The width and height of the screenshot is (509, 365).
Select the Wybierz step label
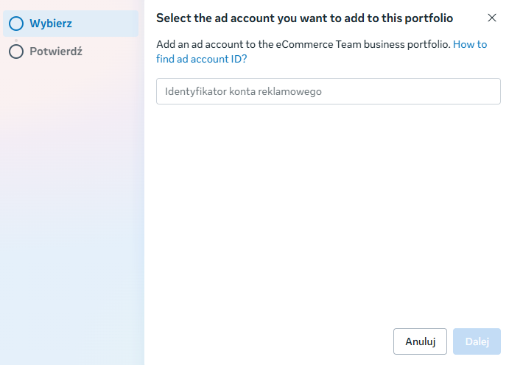51,24
